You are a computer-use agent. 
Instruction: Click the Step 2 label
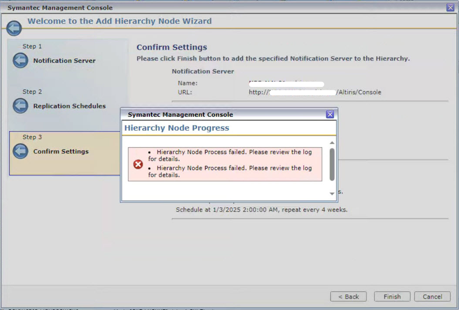(32, 92)
